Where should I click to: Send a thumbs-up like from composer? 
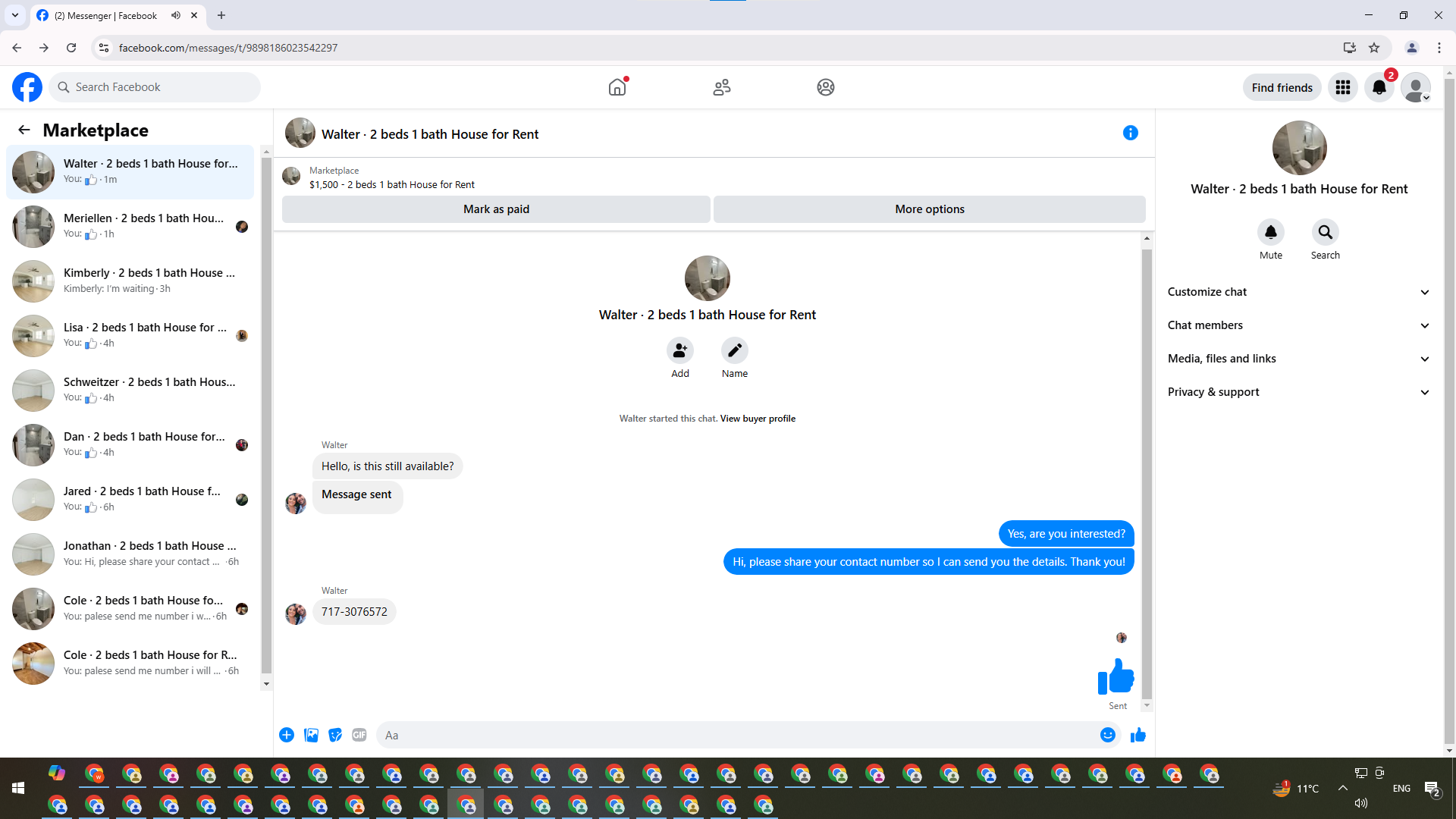tap(1137, 735)
